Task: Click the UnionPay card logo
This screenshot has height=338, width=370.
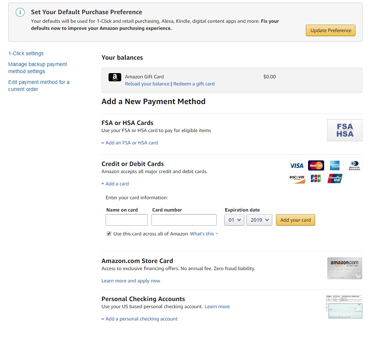Action: (335, 179)
